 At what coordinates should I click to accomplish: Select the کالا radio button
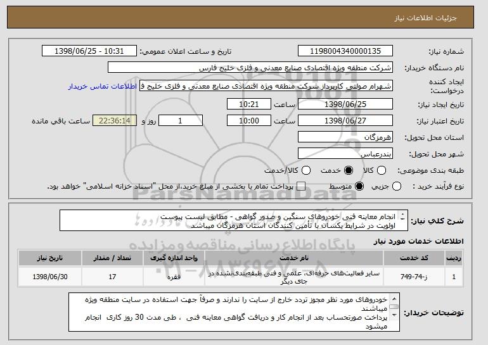click(x=382, y=170)
